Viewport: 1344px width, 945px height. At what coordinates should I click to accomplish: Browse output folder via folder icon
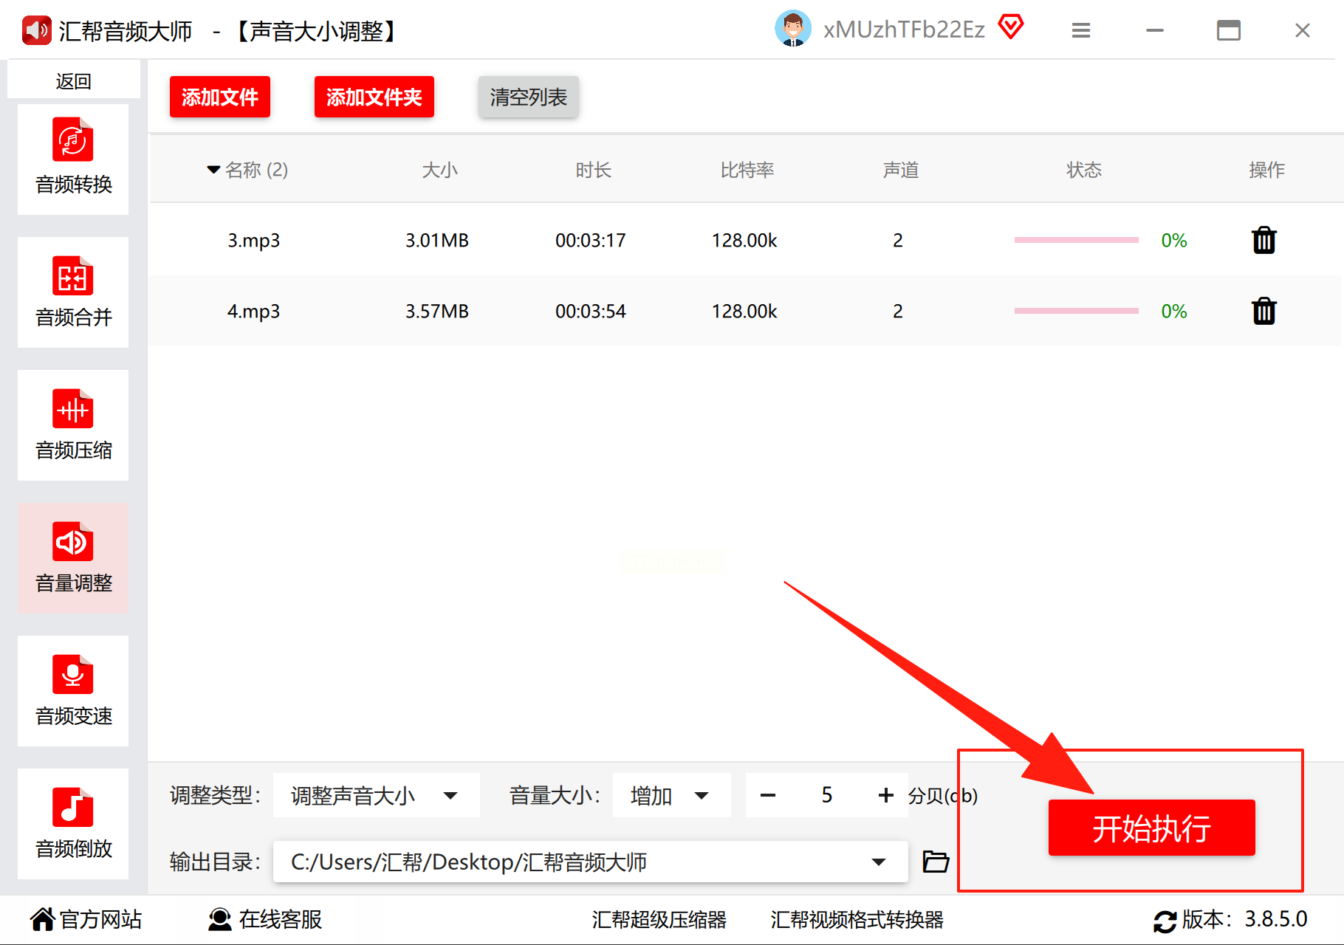(x=936, y=862)
